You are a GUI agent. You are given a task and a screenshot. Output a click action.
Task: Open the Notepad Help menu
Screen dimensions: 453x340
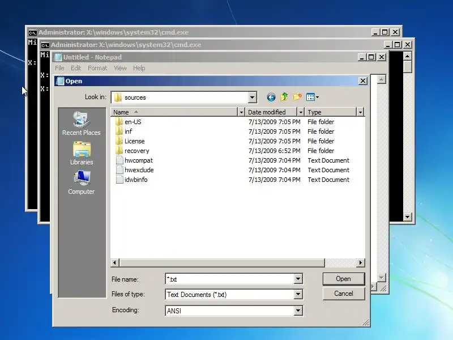pyautogui.click(x=139, y=68)
